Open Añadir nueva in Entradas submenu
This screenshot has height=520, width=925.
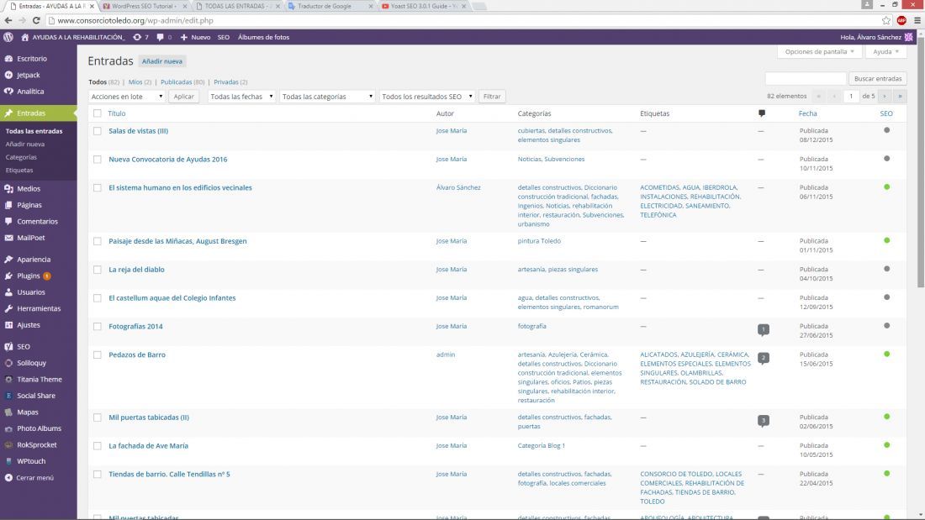24,144
